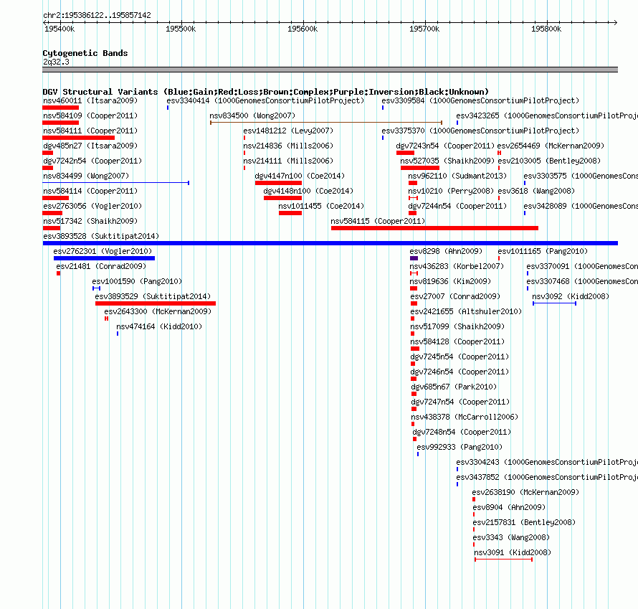Click esv1011165 (Pang2010) label

pyautogui.click(x=543, y=251)
